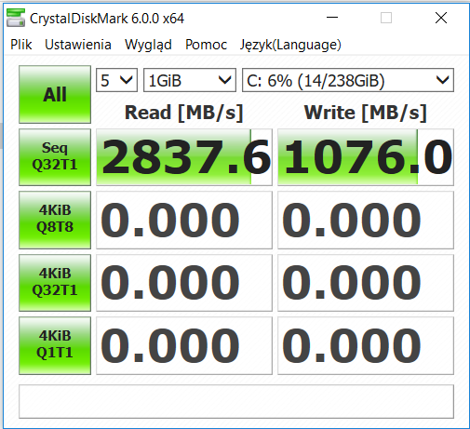Open the test count dropdown showing 5
Image resolution: width=470 pixels, height=429 pixels.
click(x=116, y=80)
